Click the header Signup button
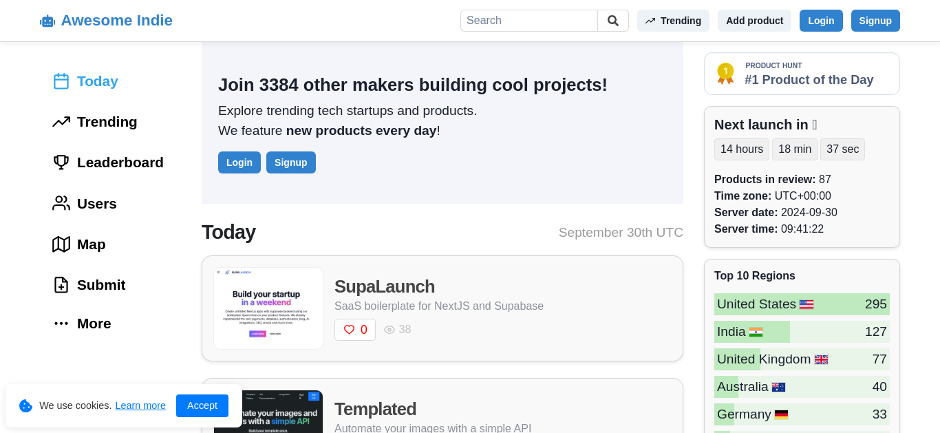Viewport: 940px width, 433px height. [875, 21]
